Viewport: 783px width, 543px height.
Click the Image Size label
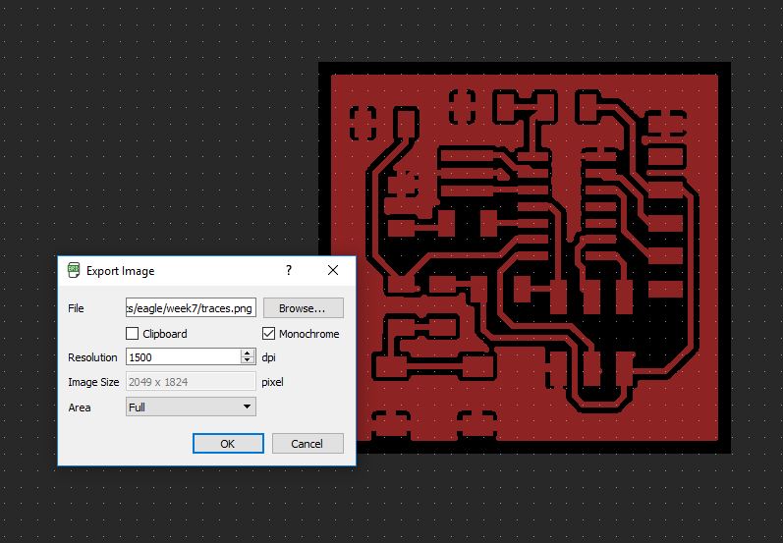click(93, 382)
